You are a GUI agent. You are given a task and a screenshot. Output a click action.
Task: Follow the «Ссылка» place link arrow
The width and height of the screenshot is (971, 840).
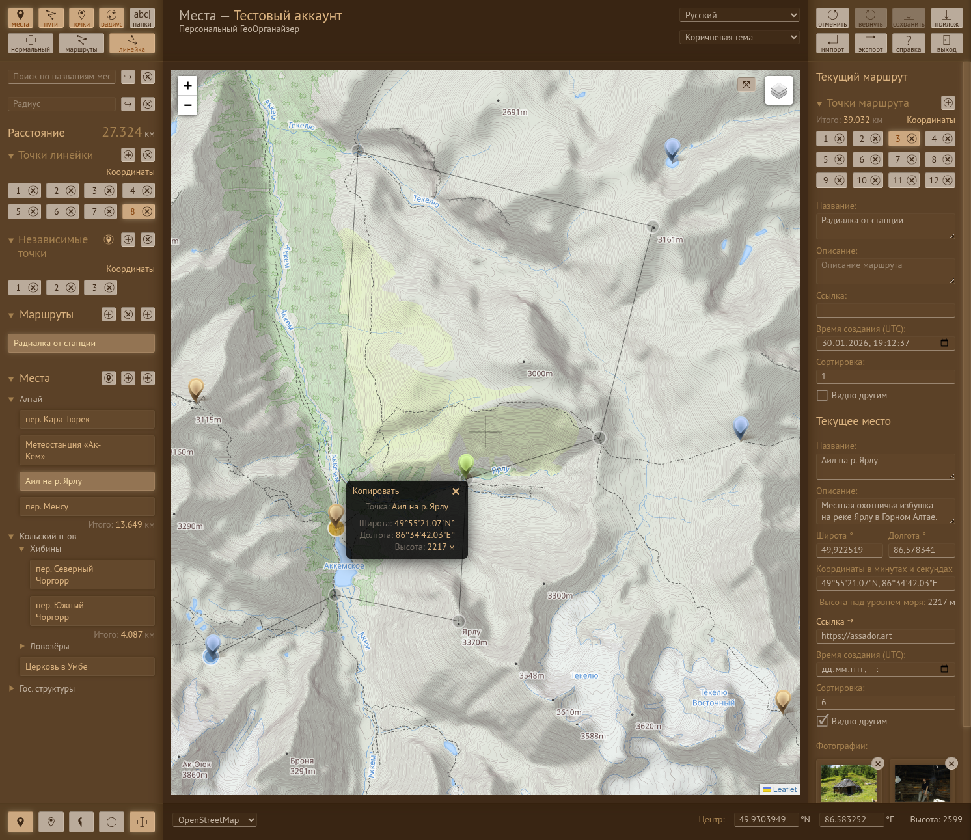(x=850, y=621)
